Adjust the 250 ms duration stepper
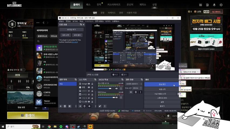 141,88
